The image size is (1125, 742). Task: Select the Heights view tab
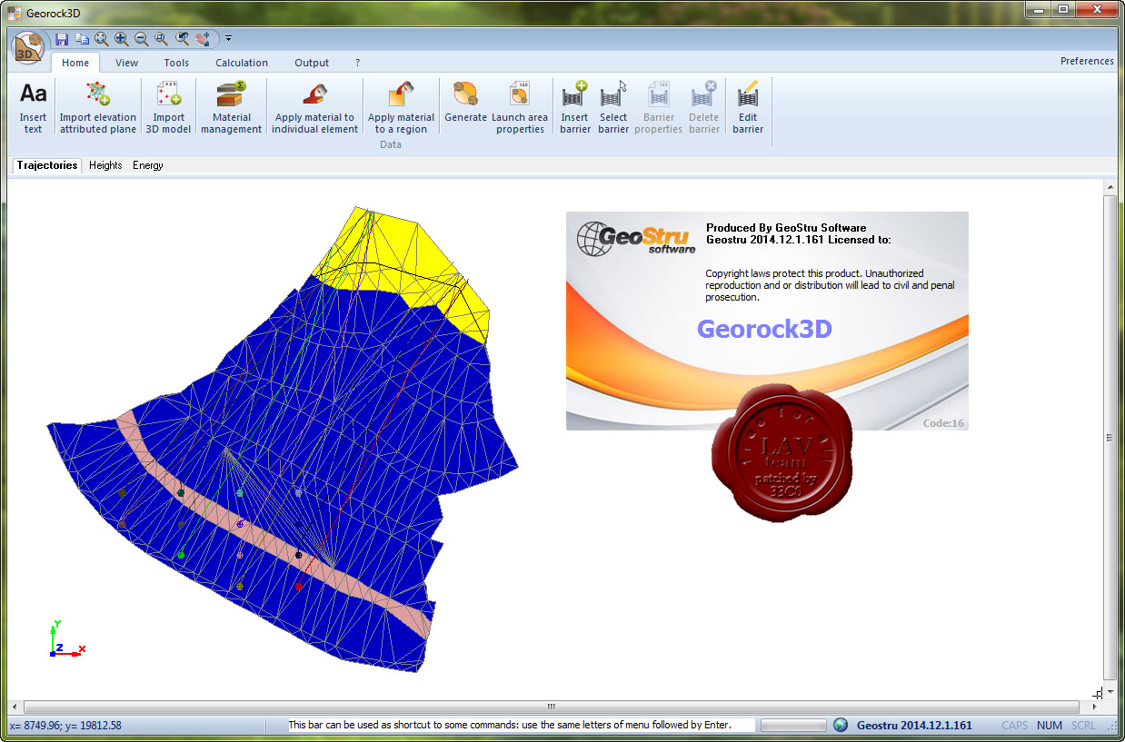(105, 165)
